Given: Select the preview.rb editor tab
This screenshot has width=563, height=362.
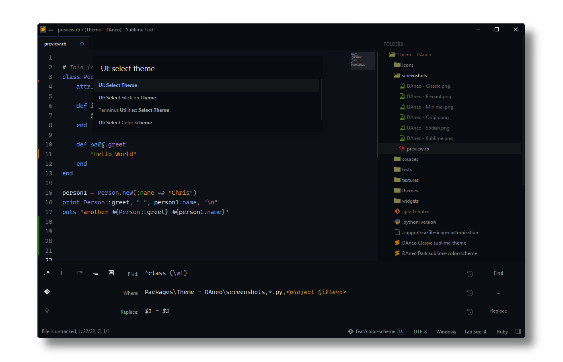Looking at the screenshot, I should click(x=64, y=44).
